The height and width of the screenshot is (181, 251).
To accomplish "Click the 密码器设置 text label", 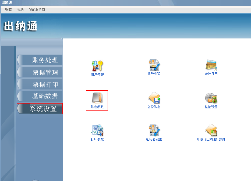I will click(154, 139).
